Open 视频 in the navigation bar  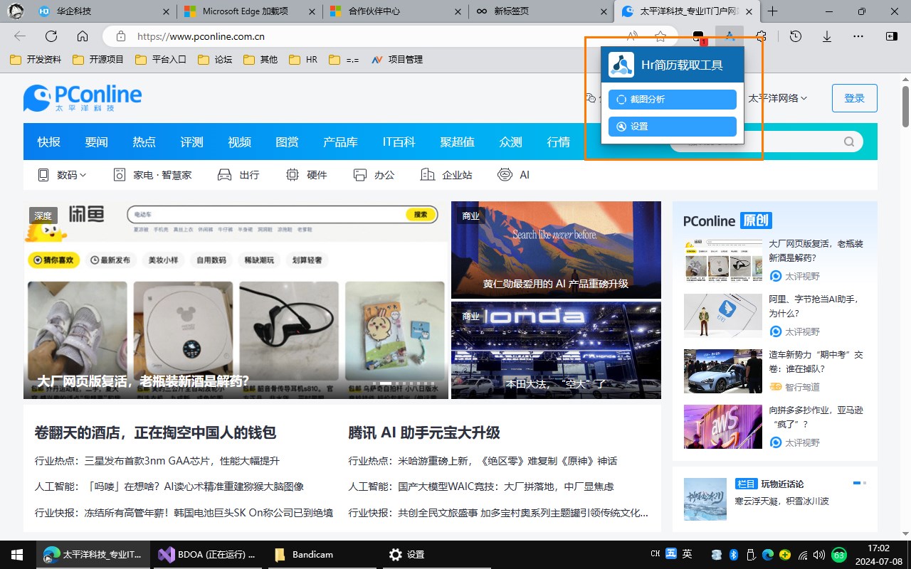tap(239, 142)
